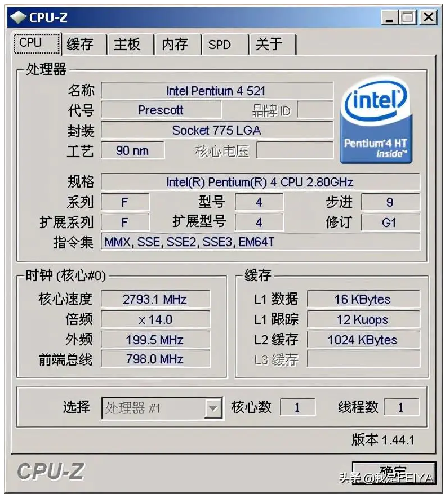Viewport: 445px width, 498px height.
Task: Switch to the 缓存 tab
Action: point(81,44)
